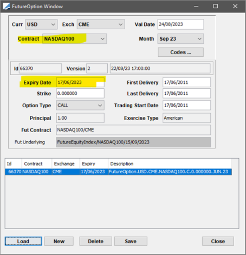Click the Expiry column header
246x255 pixels.
click(x=94, y=164)
